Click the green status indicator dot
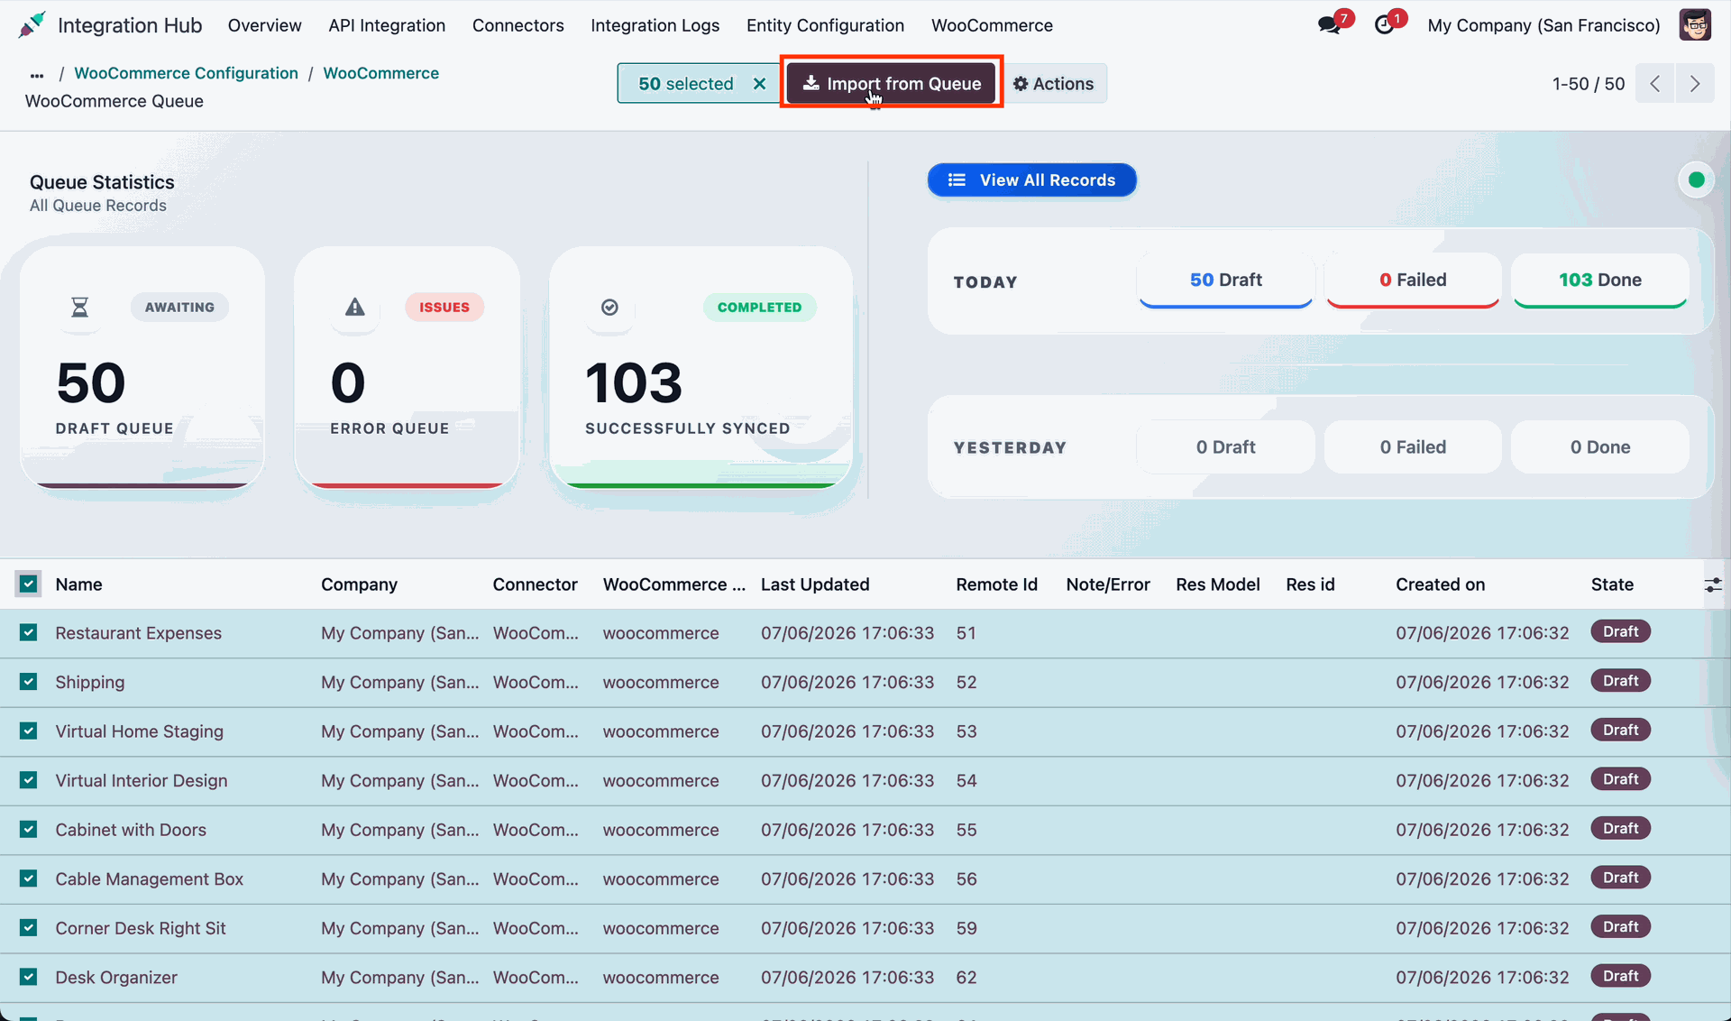 [x=1696, y=179]
